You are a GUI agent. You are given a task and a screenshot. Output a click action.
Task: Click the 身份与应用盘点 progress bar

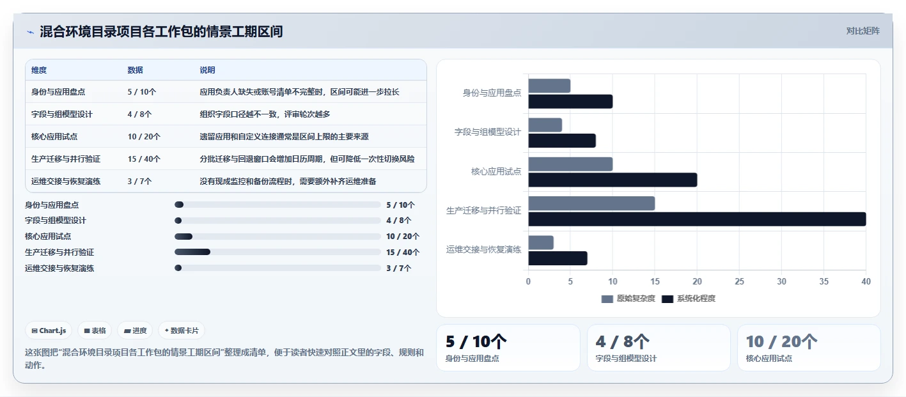(277, 205)
